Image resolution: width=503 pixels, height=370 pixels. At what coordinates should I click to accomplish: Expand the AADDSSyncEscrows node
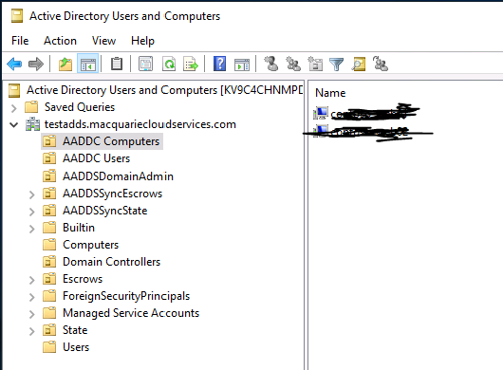[x=31, y=194]
